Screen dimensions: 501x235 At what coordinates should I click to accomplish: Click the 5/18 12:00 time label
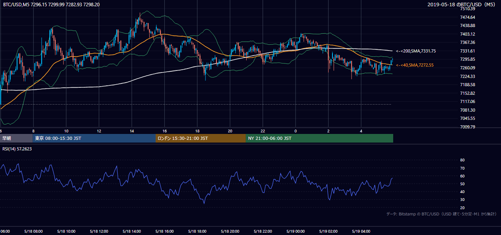pyautogui.click(x=99, y=231)
